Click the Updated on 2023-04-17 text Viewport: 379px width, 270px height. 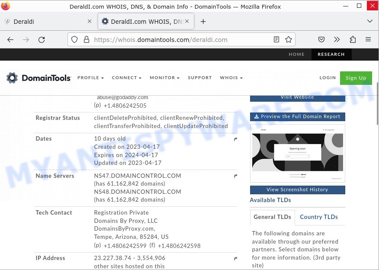pyautogui.click(x=128, y=163)
